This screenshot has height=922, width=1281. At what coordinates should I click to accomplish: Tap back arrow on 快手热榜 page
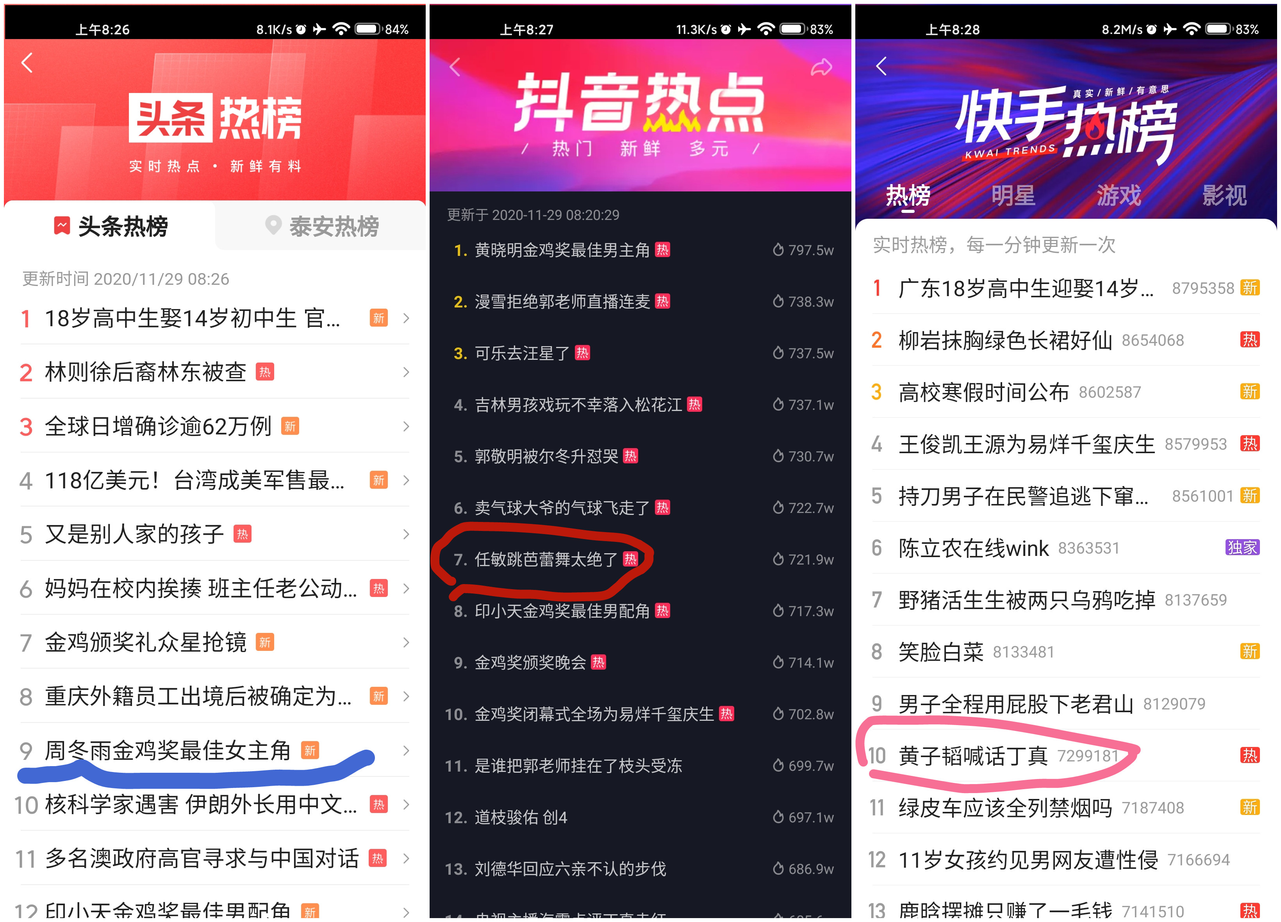coord(881,66)
